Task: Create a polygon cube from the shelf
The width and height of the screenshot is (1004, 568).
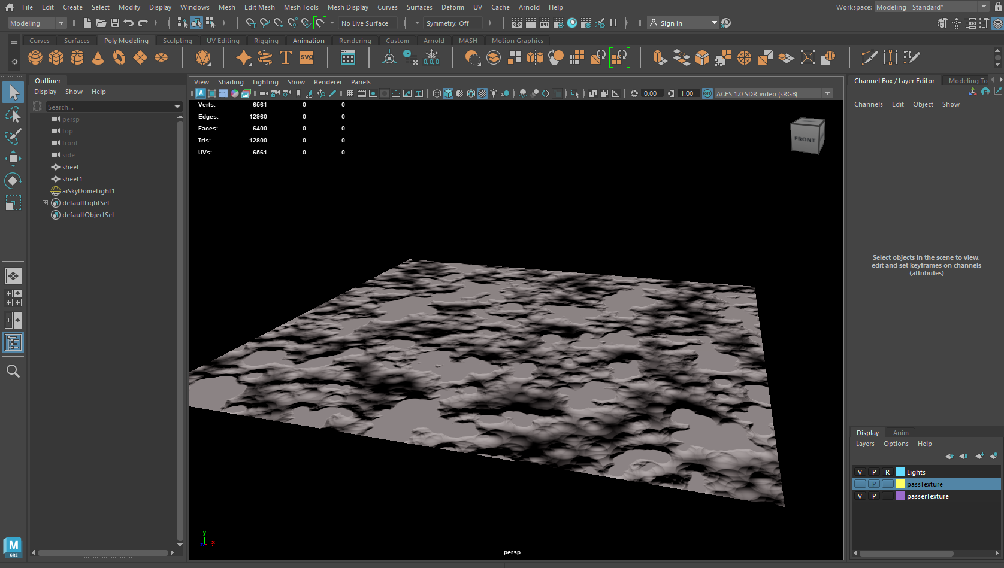Action: [56, 57]
